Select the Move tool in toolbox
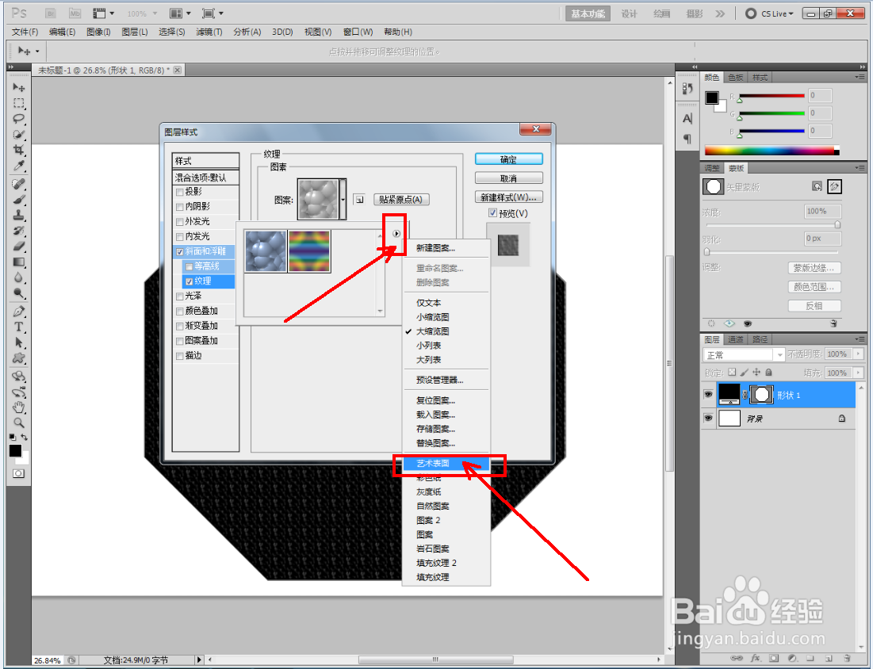 [x=18, y=87]
